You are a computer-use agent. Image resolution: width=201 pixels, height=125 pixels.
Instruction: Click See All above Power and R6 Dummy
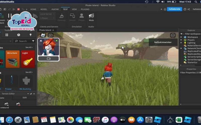29,72
